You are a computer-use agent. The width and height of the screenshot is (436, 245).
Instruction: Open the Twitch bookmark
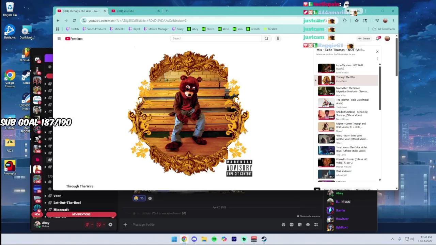tap(73, 29)
